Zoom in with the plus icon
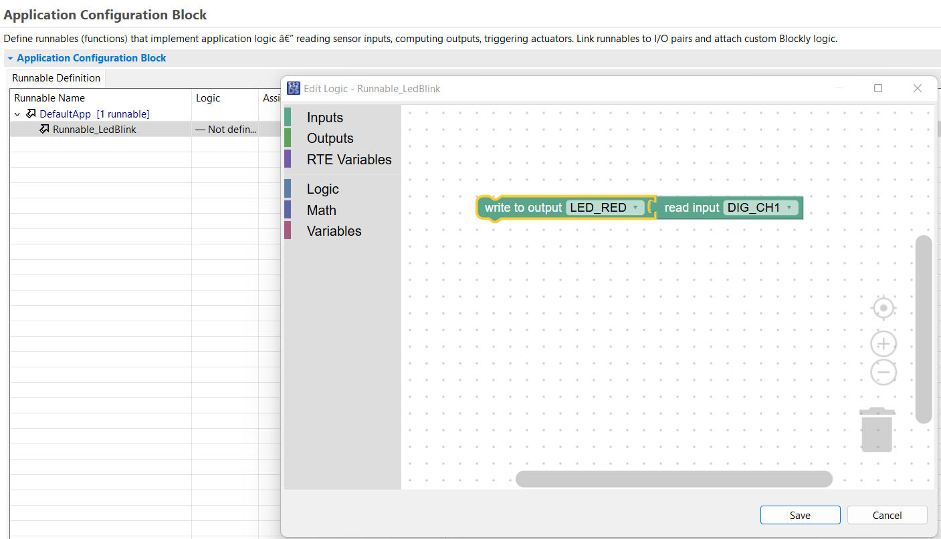This screenshot has height=539, width=941. click(x=883, y=344)
